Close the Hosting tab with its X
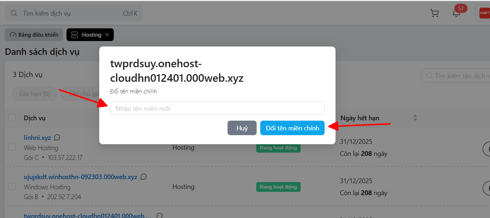The height and width of the screenshot is (218, 490). click(x=107, y=35)
